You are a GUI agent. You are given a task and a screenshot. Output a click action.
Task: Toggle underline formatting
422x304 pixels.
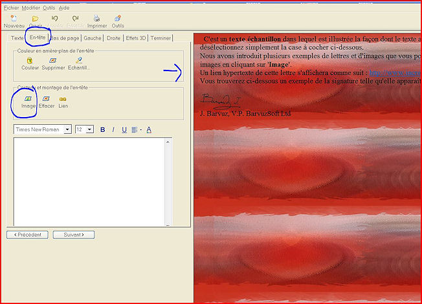click(124, 130)
